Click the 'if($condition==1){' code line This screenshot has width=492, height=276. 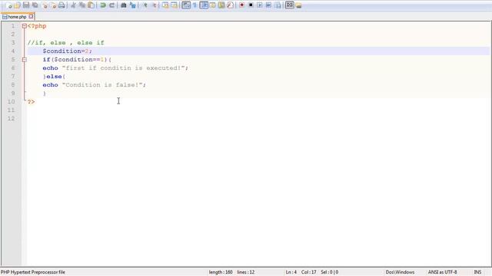pyautogui.click(x=77, y=60)
